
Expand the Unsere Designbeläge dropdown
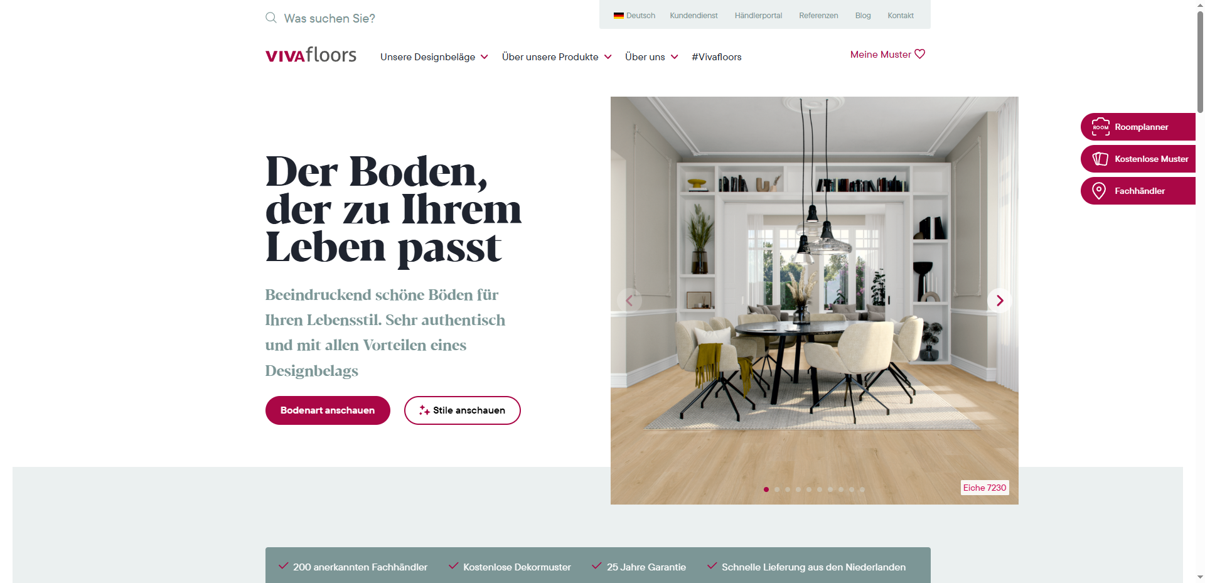[434, 57]
